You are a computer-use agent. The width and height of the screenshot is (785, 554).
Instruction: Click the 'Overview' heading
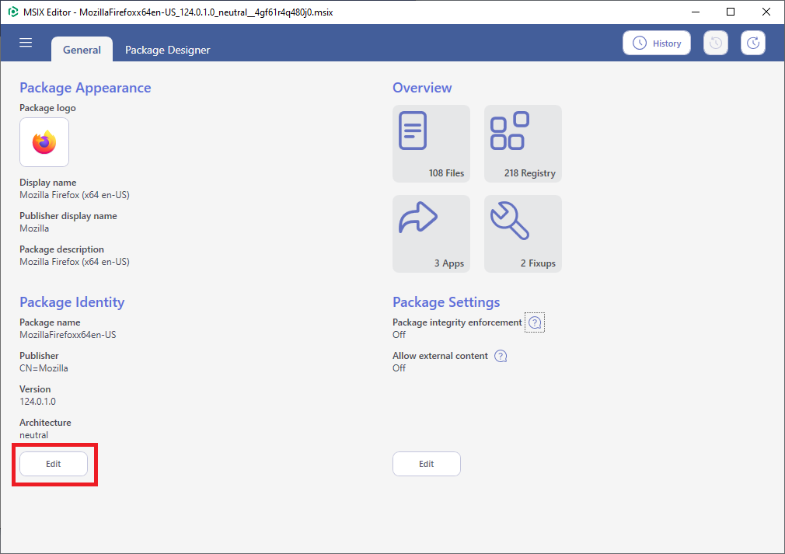(422, 88)
